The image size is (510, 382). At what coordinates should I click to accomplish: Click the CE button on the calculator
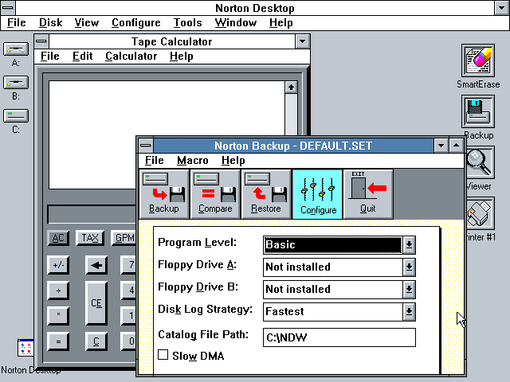pos(96,303)
